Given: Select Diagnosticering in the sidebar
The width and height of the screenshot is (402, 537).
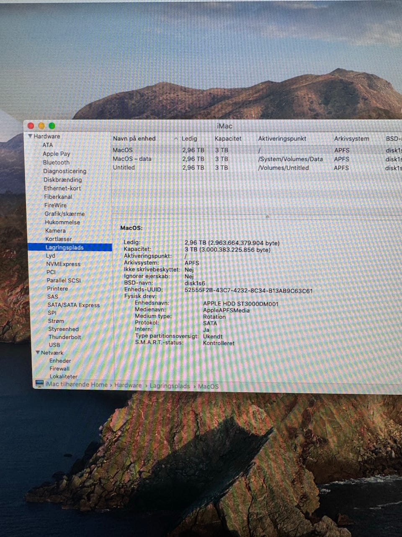Looking at the screenshot, I should point(64,171).
